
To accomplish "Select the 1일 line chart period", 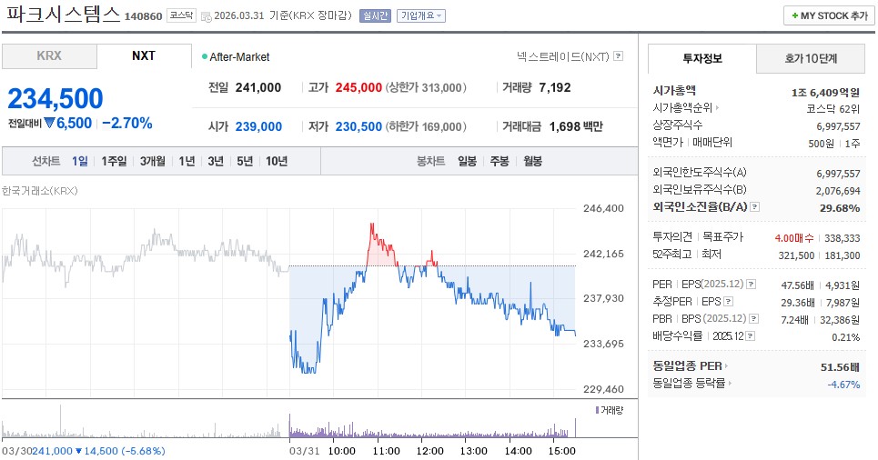I will [x=79, y=161].
